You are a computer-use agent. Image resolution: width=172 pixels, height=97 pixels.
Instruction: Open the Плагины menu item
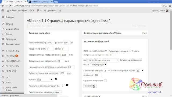pos(10,56)
